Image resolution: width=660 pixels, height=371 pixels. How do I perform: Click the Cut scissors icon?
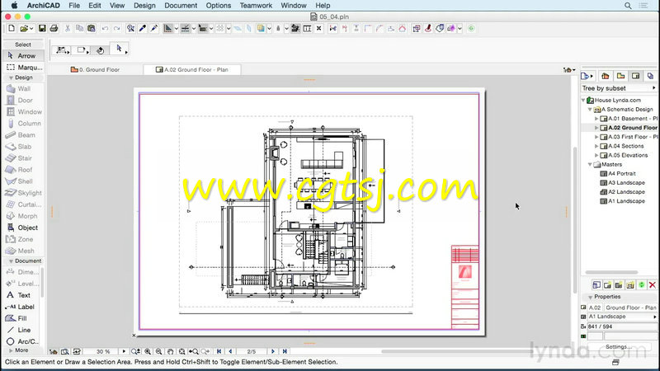coord(68,29)
